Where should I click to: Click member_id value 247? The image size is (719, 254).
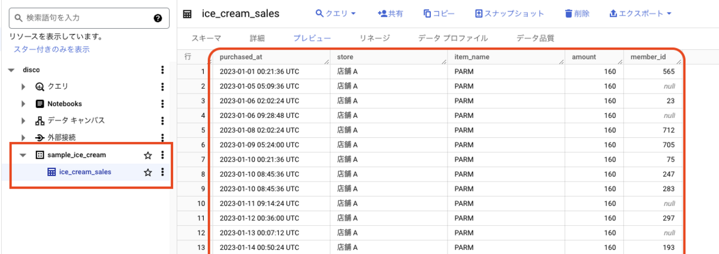(669, 174)
